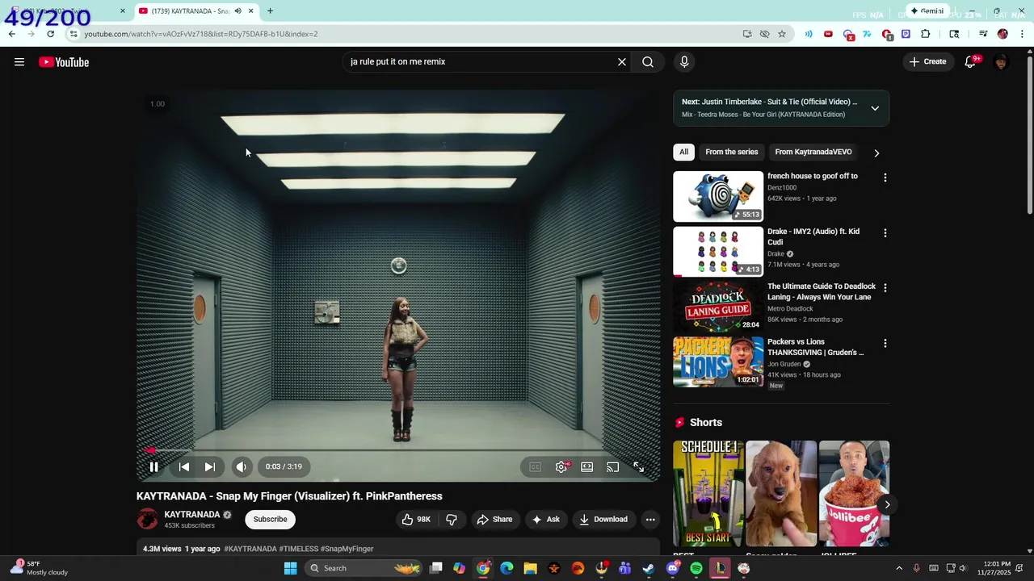Open the golden retriever Short

pos(781,494)
